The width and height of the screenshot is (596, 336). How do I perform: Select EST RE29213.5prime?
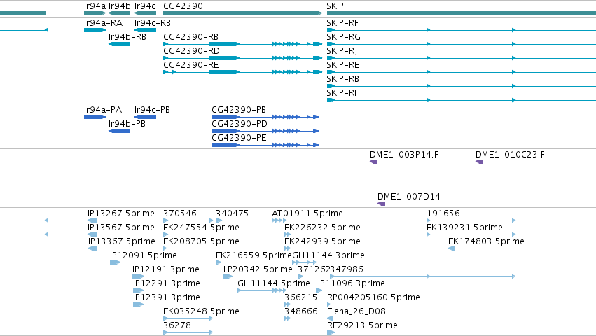pyautogui.click(x=331, y=332)
